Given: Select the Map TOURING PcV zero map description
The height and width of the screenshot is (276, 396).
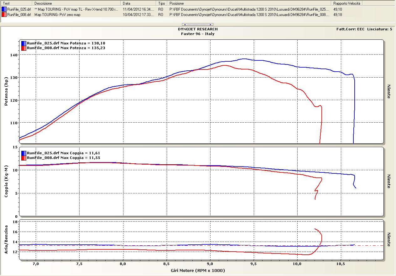Looking at the screenshot, I should pos(57,14).
